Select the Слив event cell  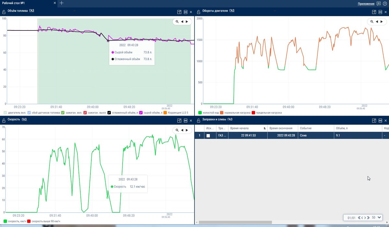click(x=316, y=135)
